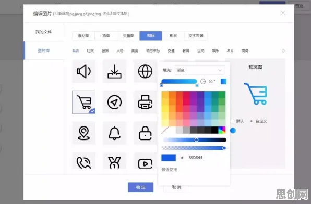Image resolution: width=311 pixels, height=204 pixels.
Task: Choose the medal icon
Action: tap(114, 161)
